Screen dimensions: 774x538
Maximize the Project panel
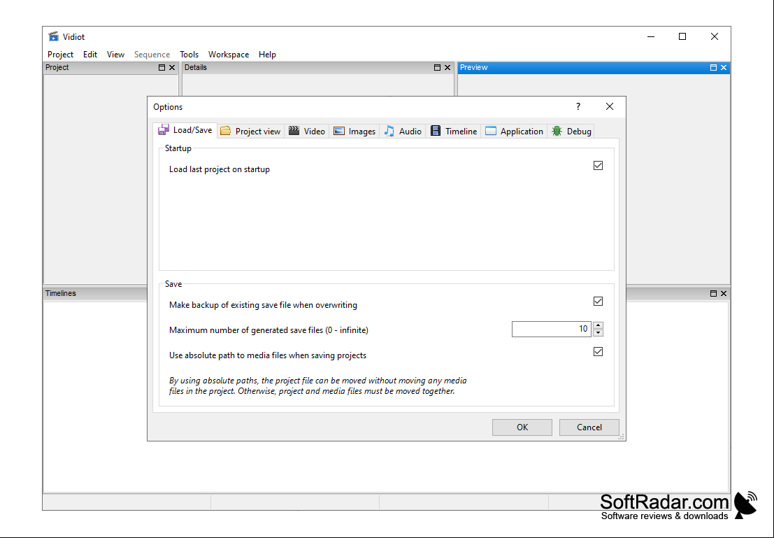(162, 68)
